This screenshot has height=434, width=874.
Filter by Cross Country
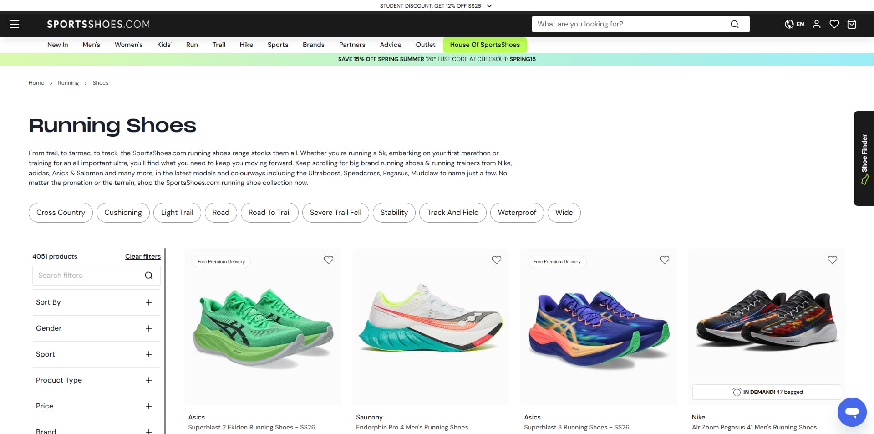tap(61, 213)
